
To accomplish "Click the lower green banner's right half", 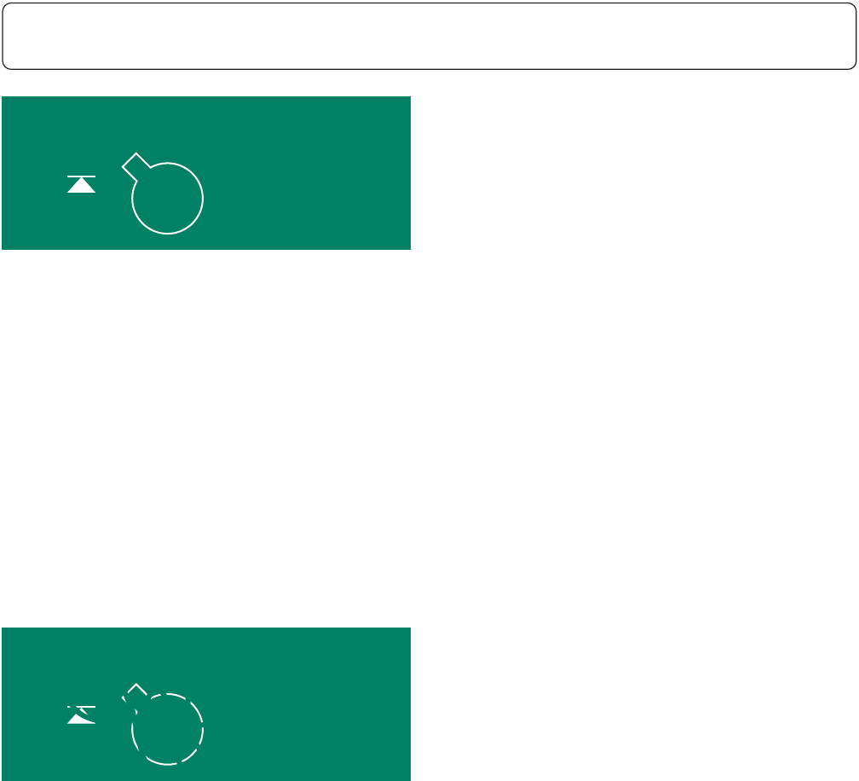I will pyautogui.click(x=308, y=704).
